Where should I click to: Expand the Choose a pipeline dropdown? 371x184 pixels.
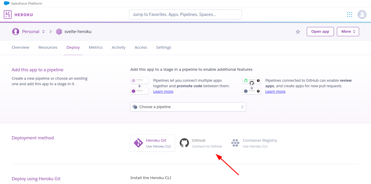click(188, 107)
